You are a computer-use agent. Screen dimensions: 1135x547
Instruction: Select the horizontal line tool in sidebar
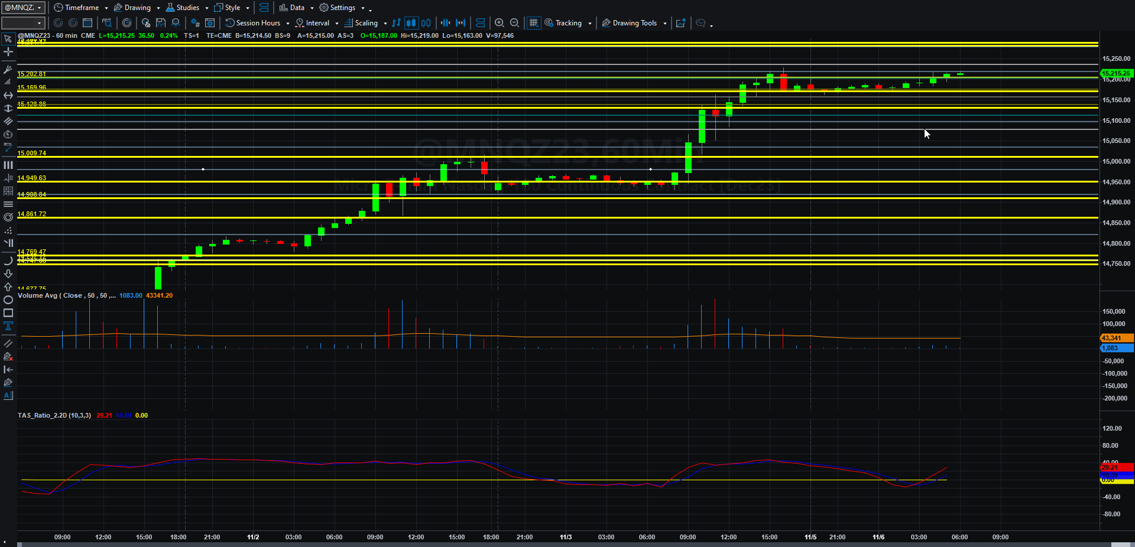8,95
